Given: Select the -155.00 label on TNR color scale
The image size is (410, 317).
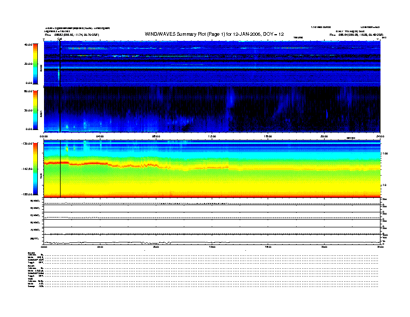Looking at the screenshot, I should click(27, 194).
